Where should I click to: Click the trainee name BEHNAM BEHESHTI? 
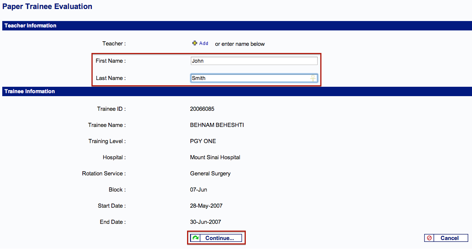click(217, 125)
